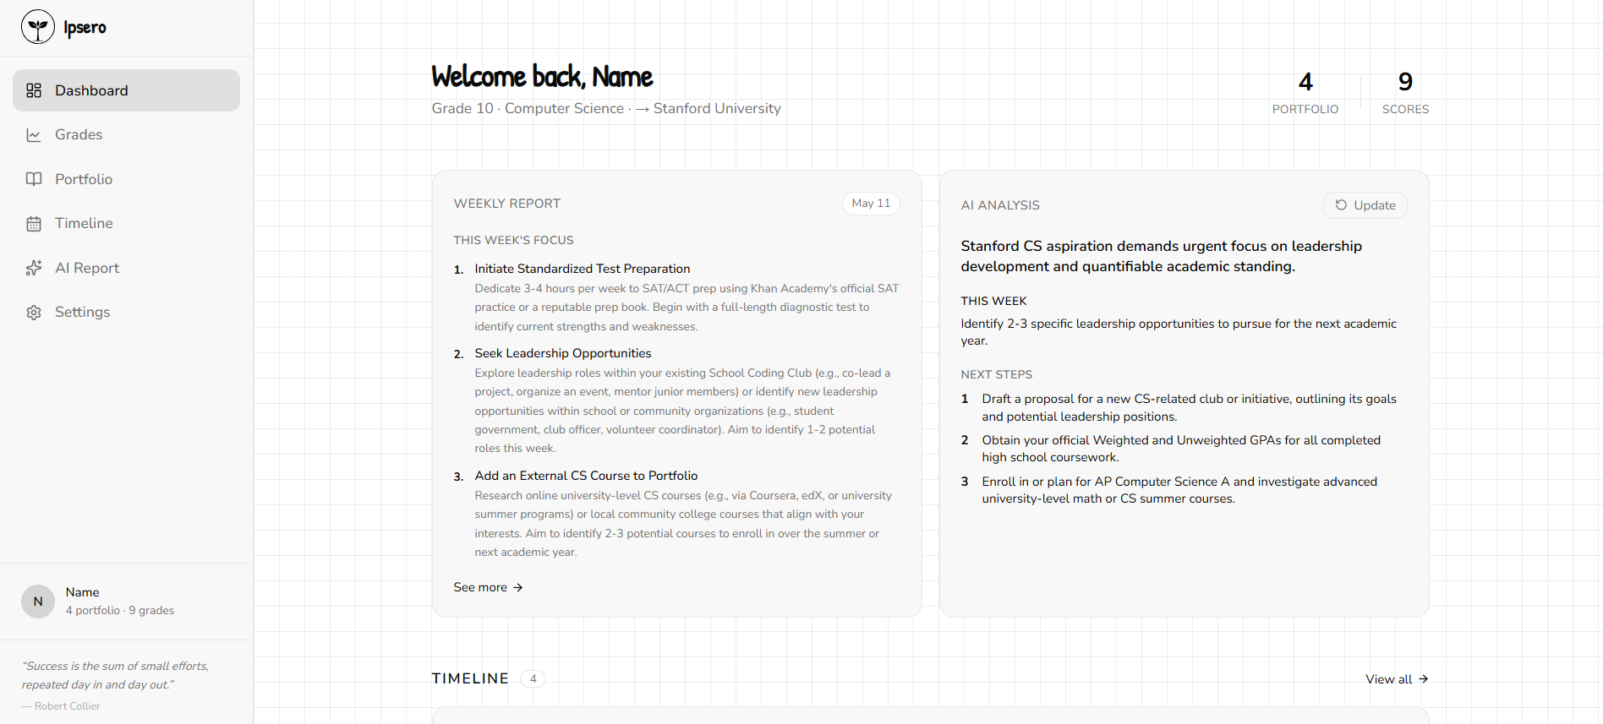This screenshot has width=1603, height=724.
Task: Open the Portfolio section
Action: pyautogui.click(x=126, y=179)
